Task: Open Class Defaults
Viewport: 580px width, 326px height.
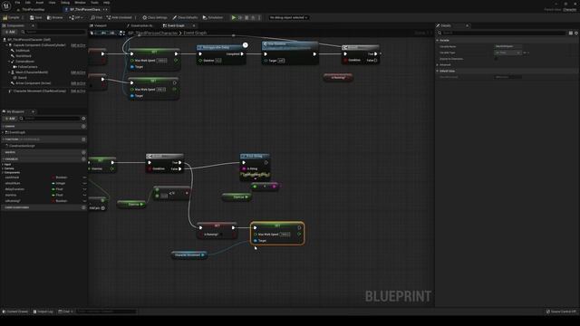Action: click(x=185, y=17)
